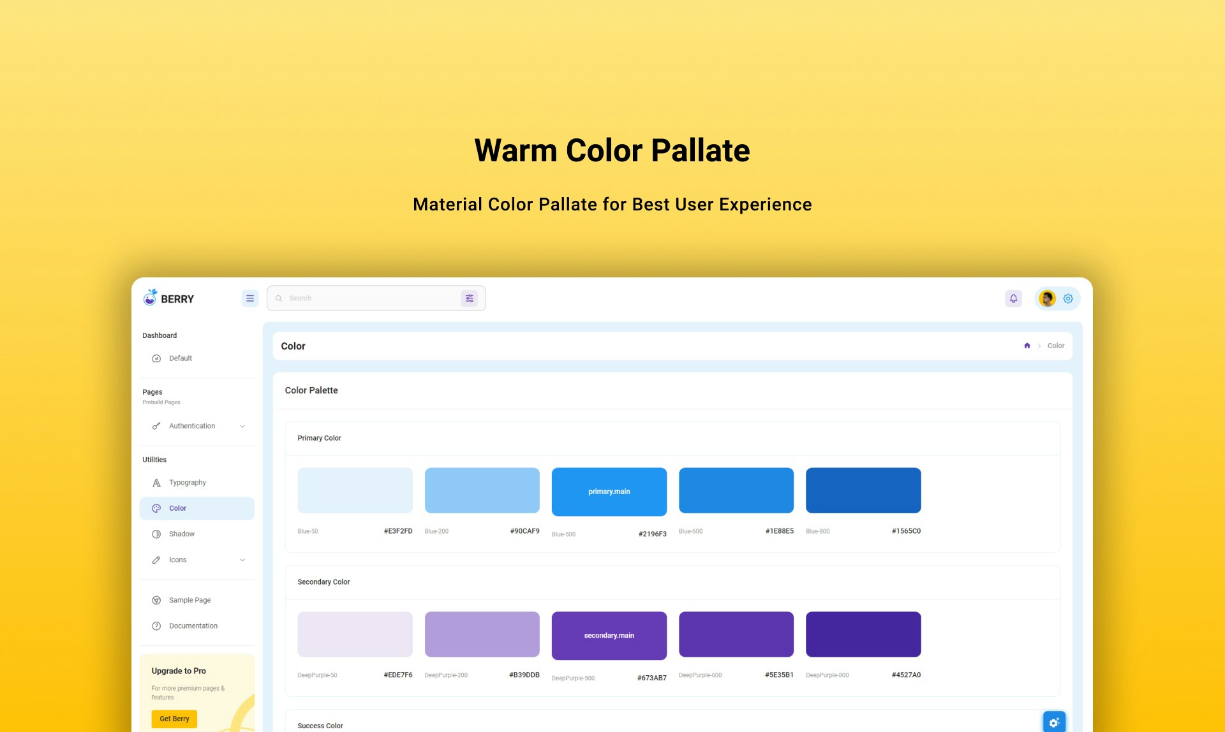Click the user avatar in the top bar
The height and width of the screenshot is (732, 1225).
click(1046, 298)
